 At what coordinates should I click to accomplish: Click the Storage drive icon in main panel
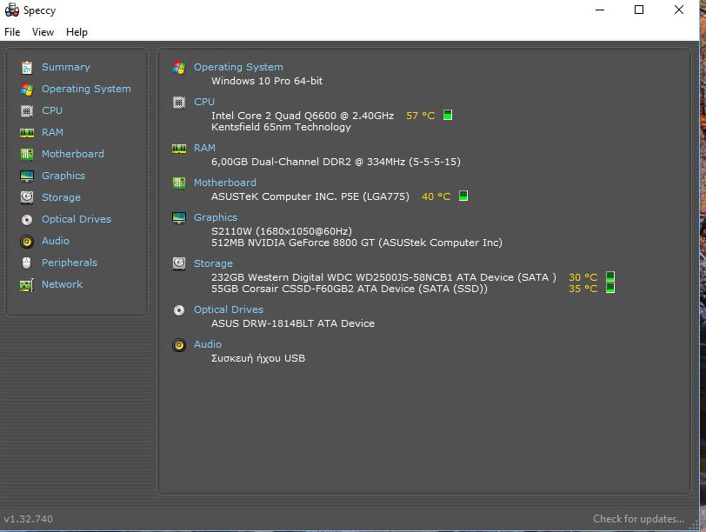pyautogui.click(x=179, y=263)
